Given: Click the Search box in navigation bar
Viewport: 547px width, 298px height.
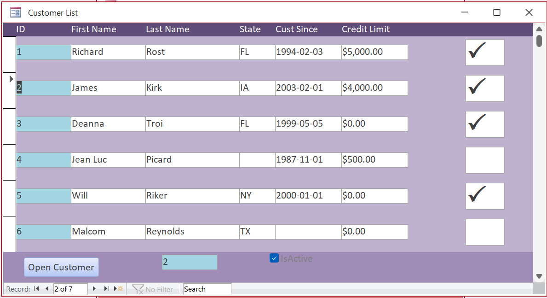Looking at the screenshot, I should [x=207, y=289].
